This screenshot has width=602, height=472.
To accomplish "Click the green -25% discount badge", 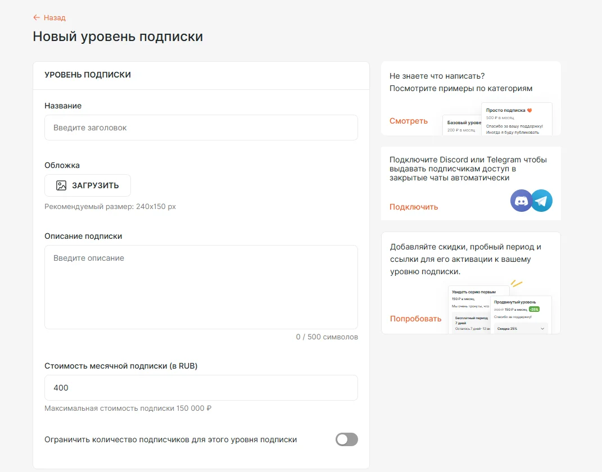I will click(x=534, y=309).
